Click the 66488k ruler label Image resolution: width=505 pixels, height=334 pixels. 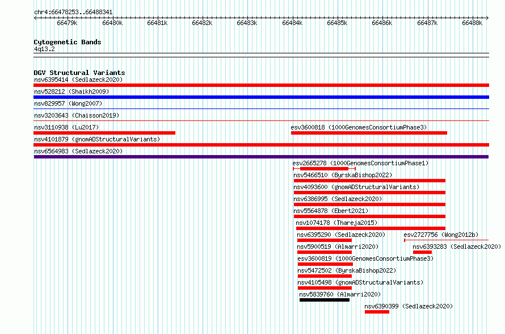coord(472,23)
